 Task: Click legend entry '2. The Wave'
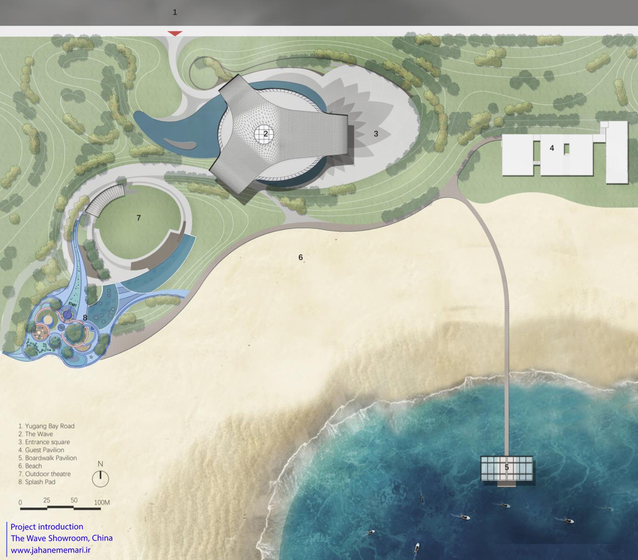click(35, 434)
